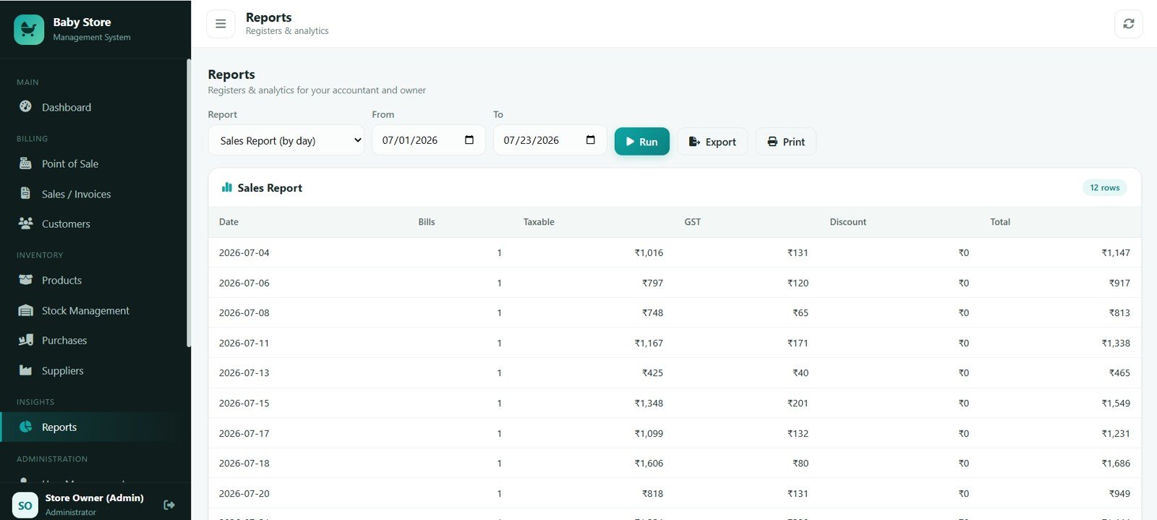
Task: Click the SO user avatar
Action: (x=25, y=505)
